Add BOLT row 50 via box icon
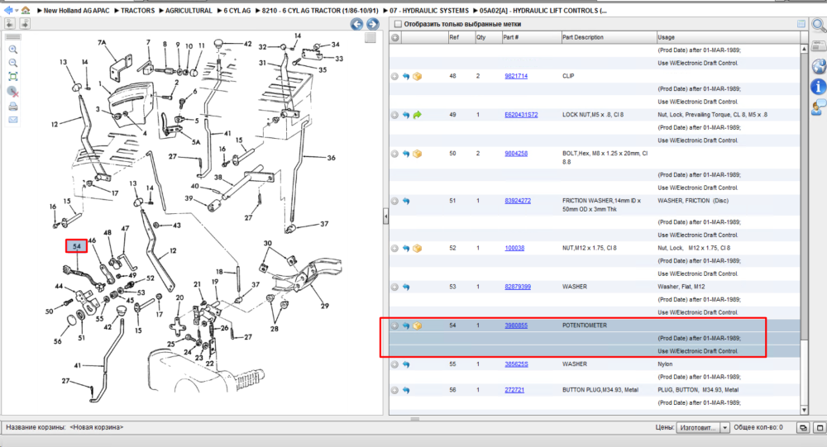This screenshot has height=447, width=827. tap(417, 154)
